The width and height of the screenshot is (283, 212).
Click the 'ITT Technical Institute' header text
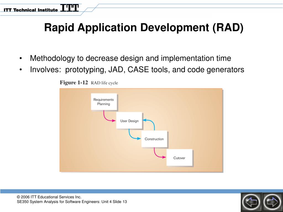click(x=31, y=10)
